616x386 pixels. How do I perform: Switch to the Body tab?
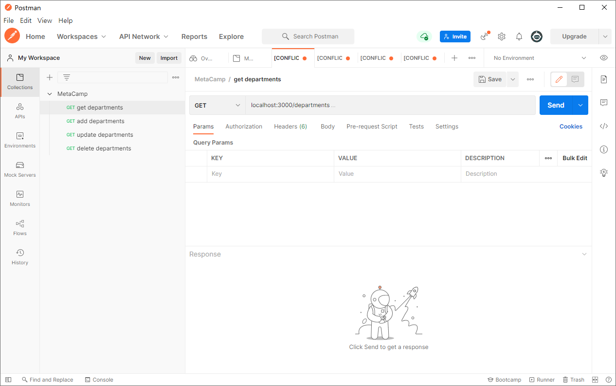(x=327, y=127)
